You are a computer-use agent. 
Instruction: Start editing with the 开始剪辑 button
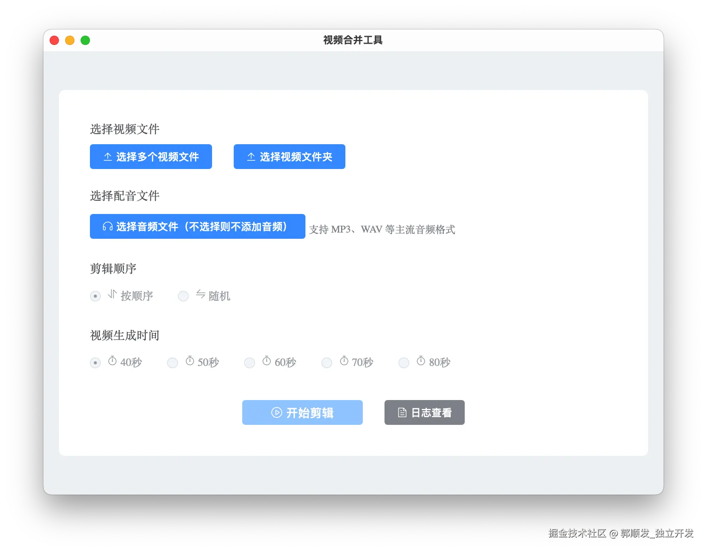click(x=302, y=412)
